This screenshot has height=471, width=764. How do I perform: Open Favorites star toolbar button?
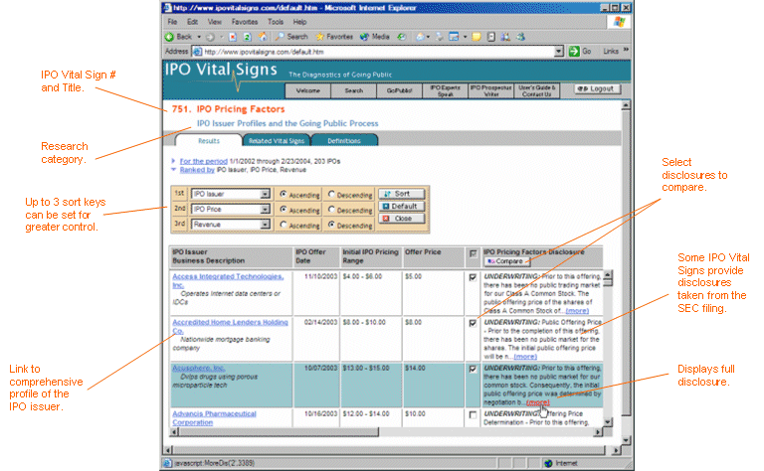pos(334,37)
